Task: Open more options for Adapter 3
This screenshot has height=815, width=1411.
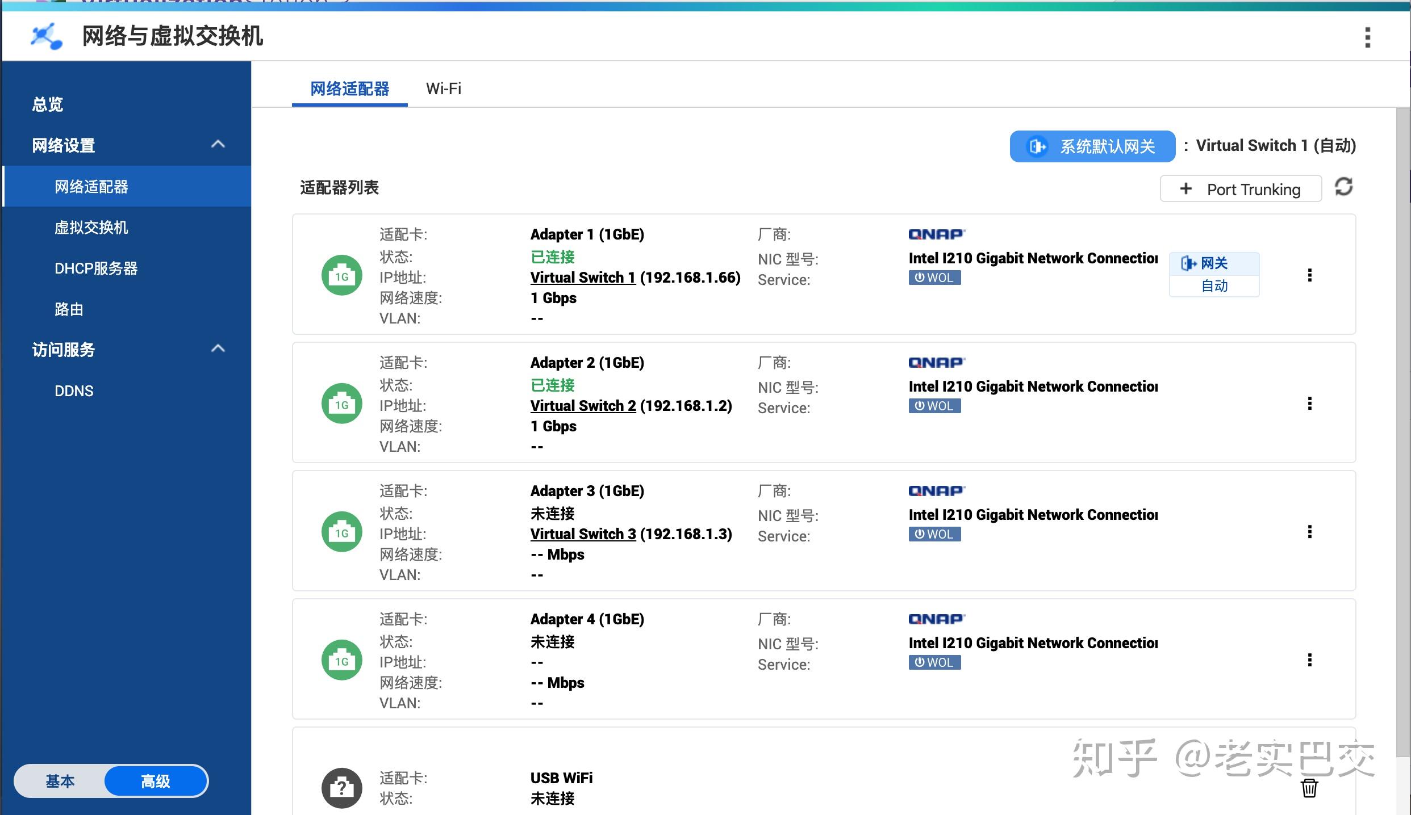Action: pyautogui.click(x=1310, y=532)
